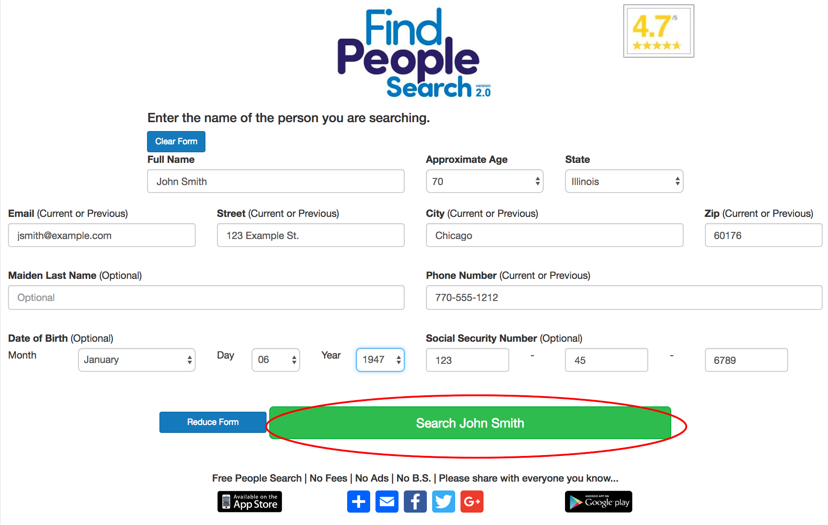Click the email share envelope icon

[x=387, y=502]
